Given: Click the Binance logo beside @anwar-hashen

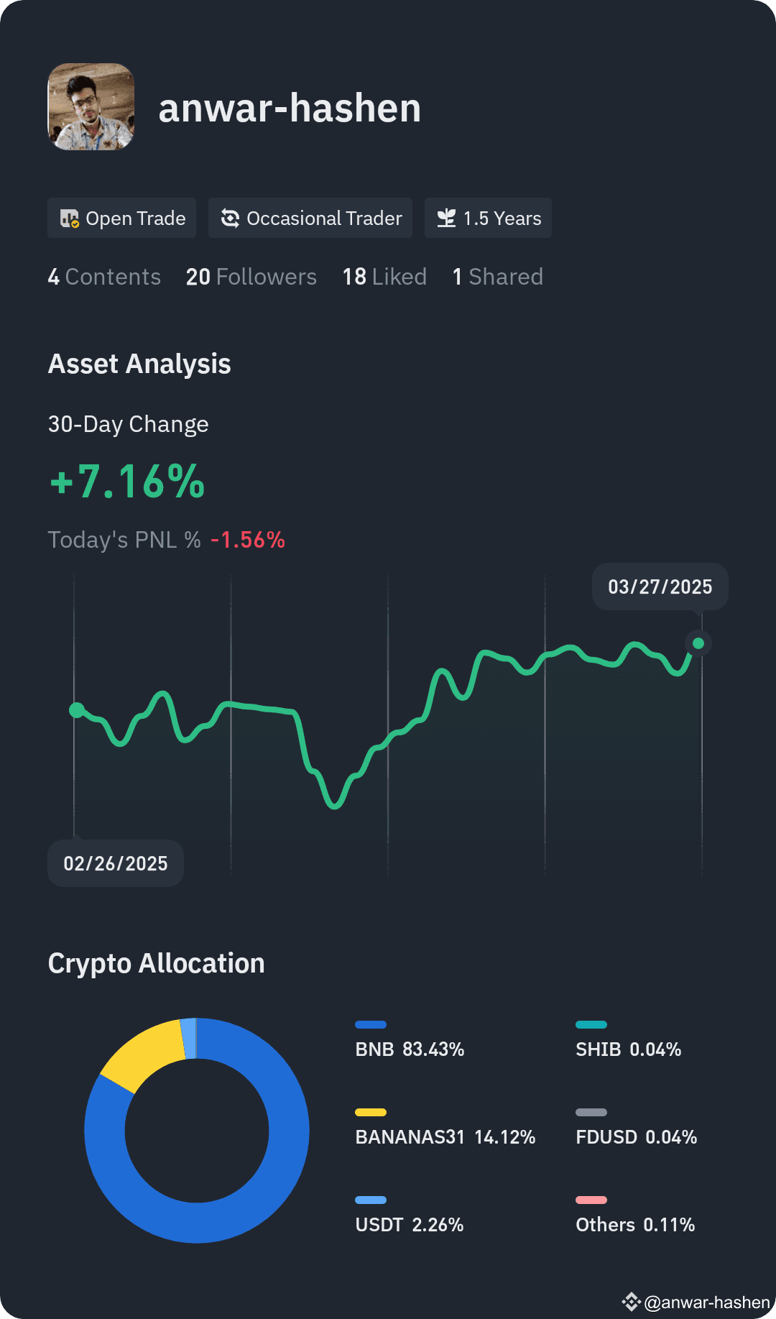Looking at the screenshot, I should (x=631, y=1302).
